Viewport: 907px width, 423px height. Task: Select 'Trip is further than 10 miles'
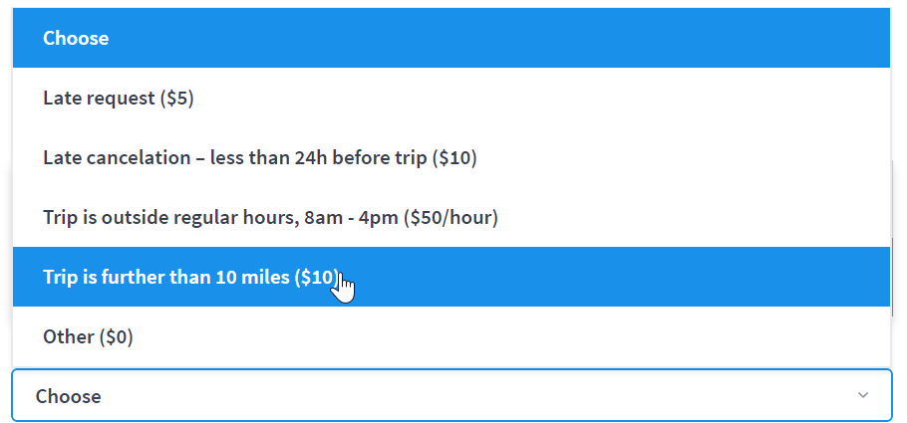pyautogui.click(x=452, y=277)
